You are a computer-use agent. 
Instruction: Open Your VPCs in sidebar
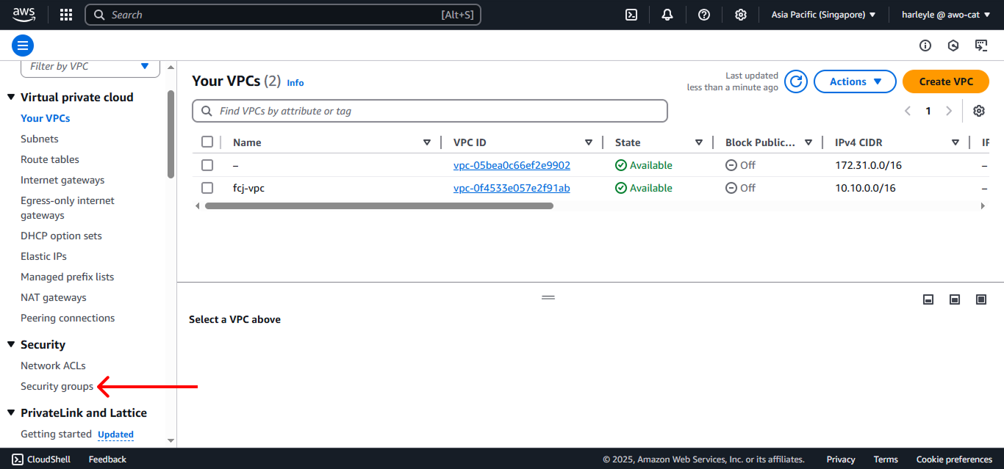(x=46, y=118)
